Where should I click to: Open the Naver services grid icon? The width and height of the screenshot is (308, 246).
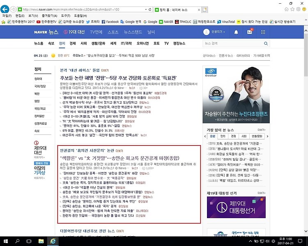tap(263, 32)
